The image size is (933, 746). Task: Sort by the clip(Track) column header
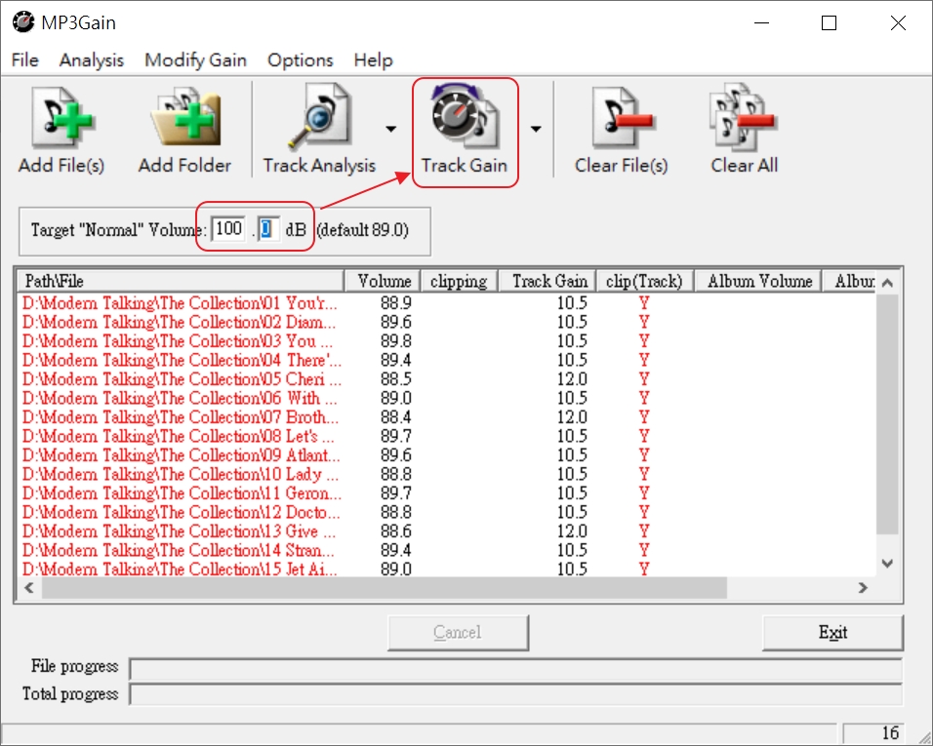[644, 281]
